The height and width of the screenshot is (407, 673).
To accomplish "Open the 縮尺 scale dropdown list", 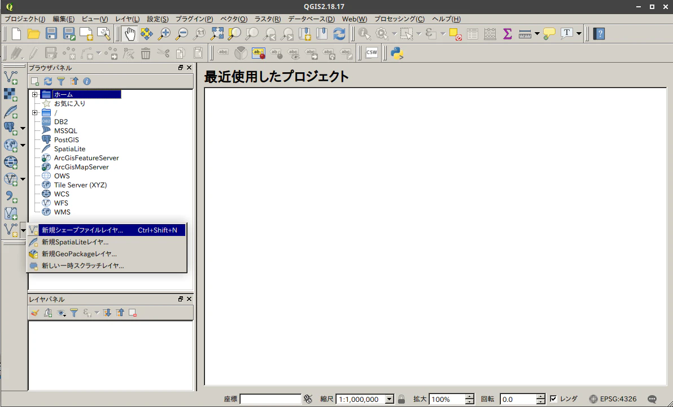I will coord(390,399).
